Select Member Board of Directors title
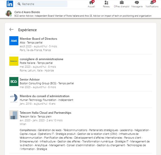This screenshot has height=155, width=161. (x=38, y=39)
